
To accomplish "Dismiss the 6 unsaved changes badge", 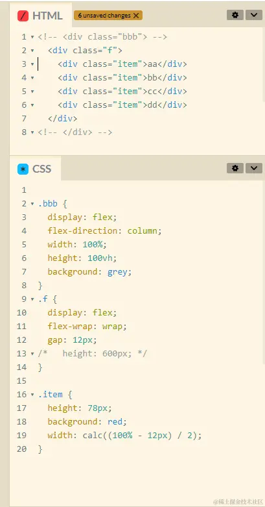I will click(136, 16).
